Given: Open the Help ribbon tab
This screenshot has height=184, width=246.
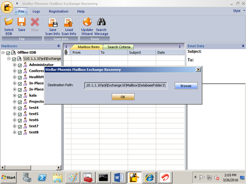Looking at the screenshot, I should click(81, 11).
